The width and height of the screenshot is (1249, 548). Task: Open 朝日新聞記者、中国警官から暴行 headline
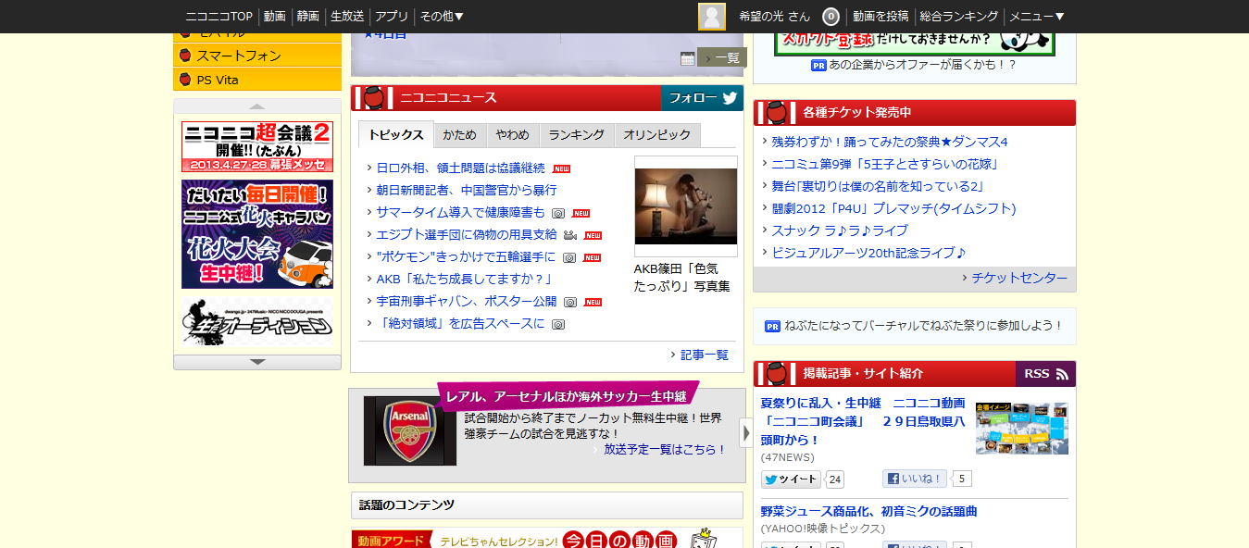(x=467, y=191)
